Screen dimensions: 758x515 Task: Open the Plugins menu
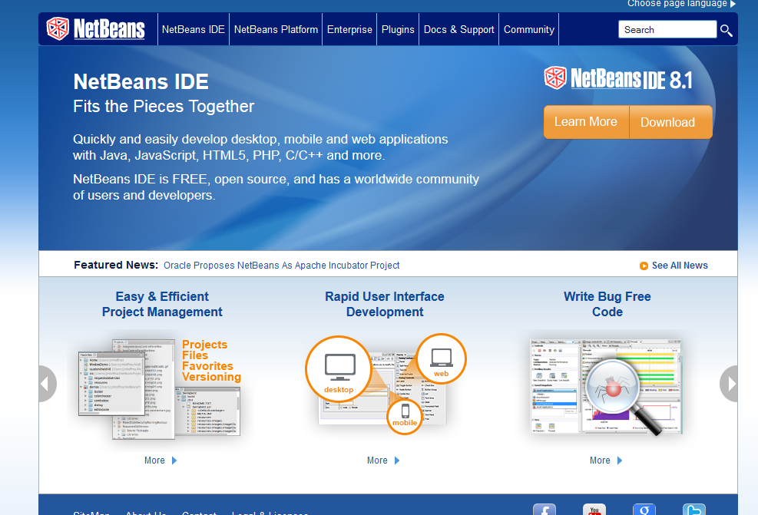click(398, 29)
